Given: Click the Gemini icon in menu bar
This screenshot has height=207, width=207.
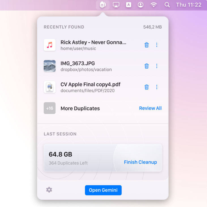Looking at the screenshot, I should tap(103, 5).
